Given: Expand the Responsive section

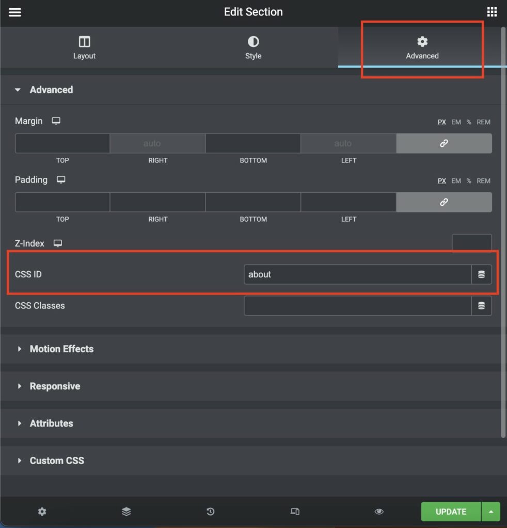Looking at the screenshot, I should click(250, 386).
